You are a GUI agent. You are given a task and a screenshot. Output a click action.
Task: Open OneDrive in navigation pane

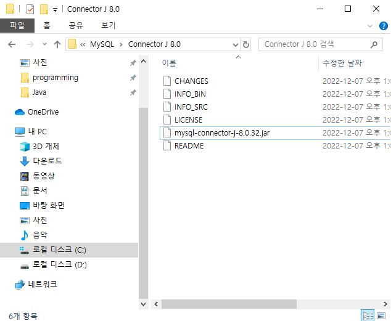click(43, 112)
